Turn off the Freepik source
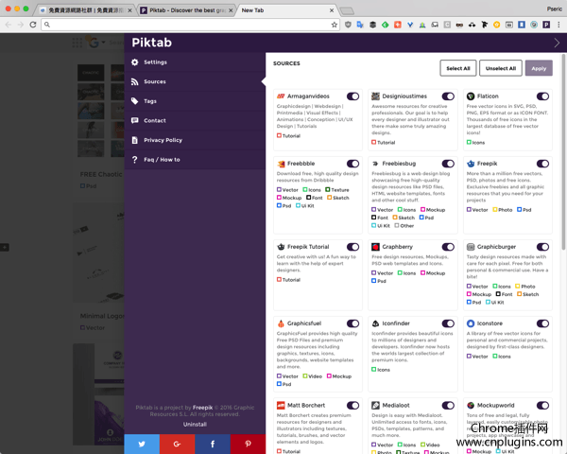The image size is (567, 454). (x=542, y=164)
